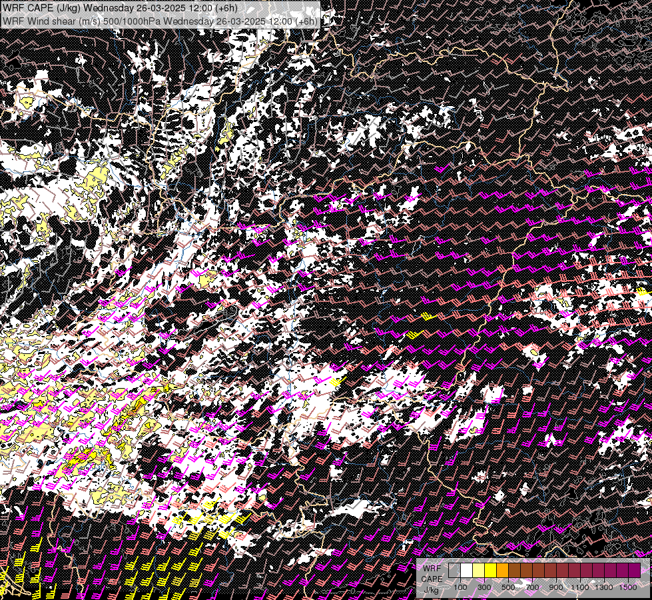Select the bright yellow CAPE legend swatch
The image size is (652, 600).
[490, 570]
